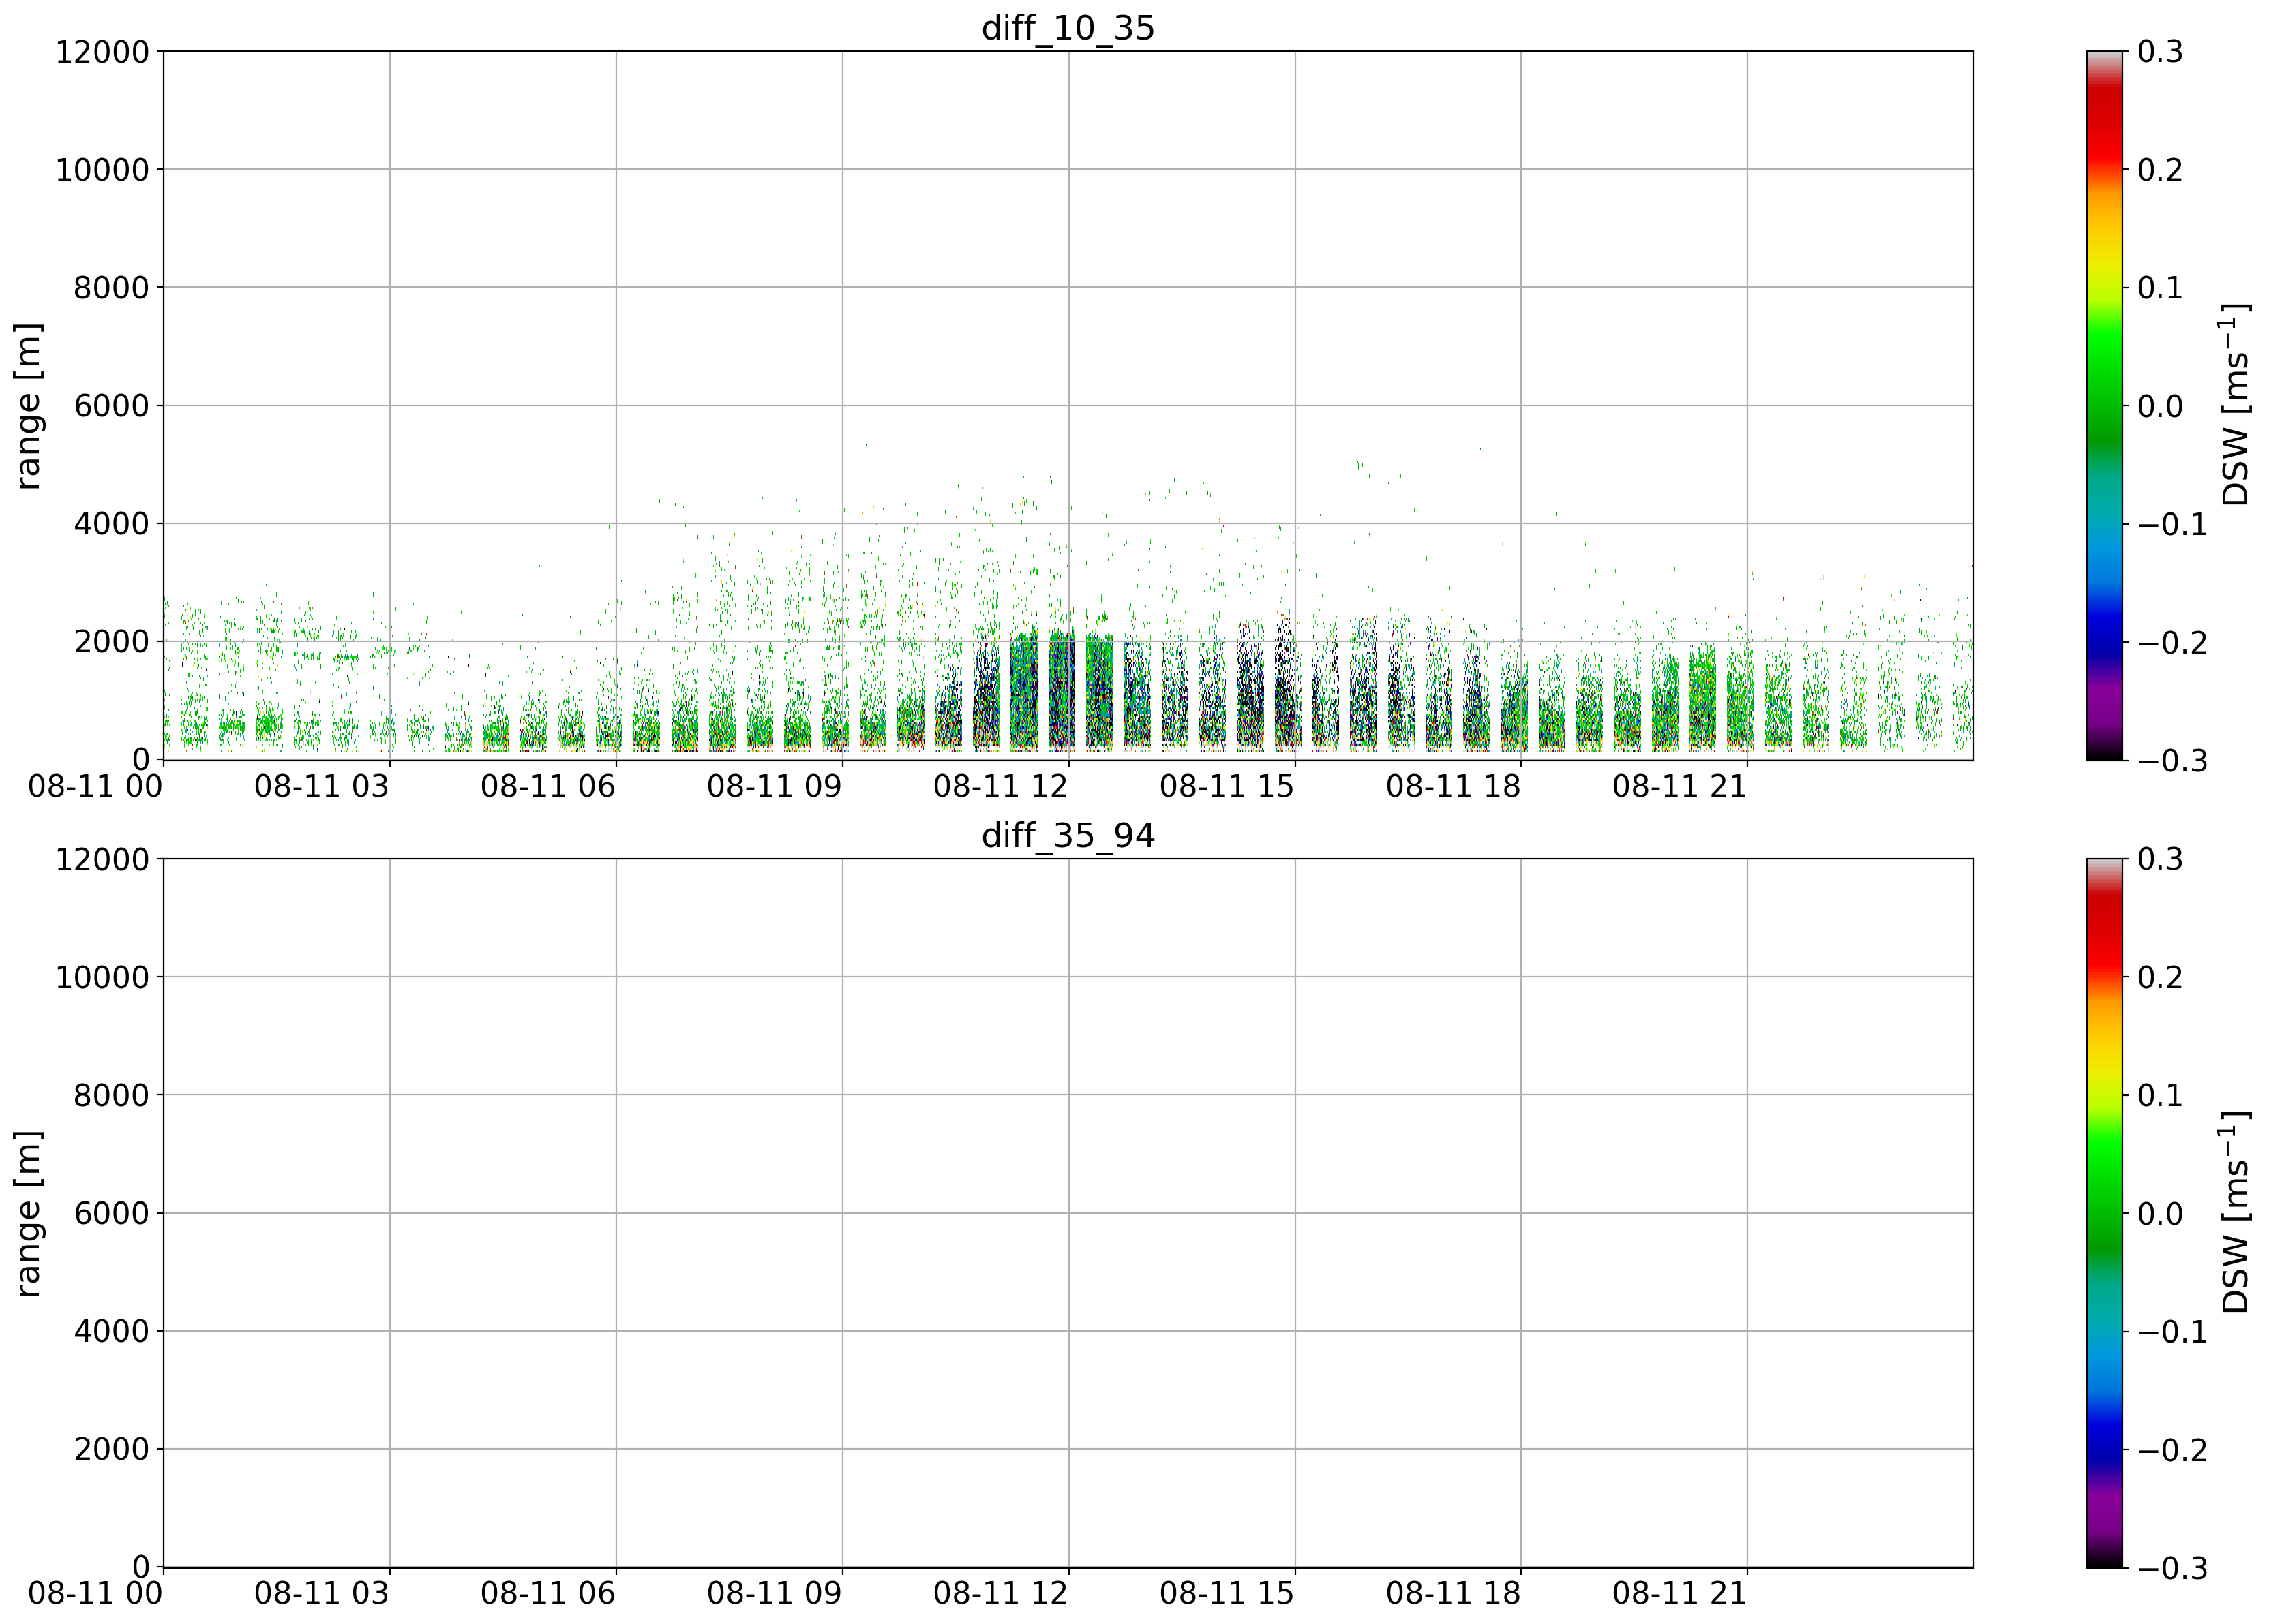The height and width of the screenshot is (1624, 2269).
Task: Click the 0.3 label on top colorbar
Action: 2161,52
